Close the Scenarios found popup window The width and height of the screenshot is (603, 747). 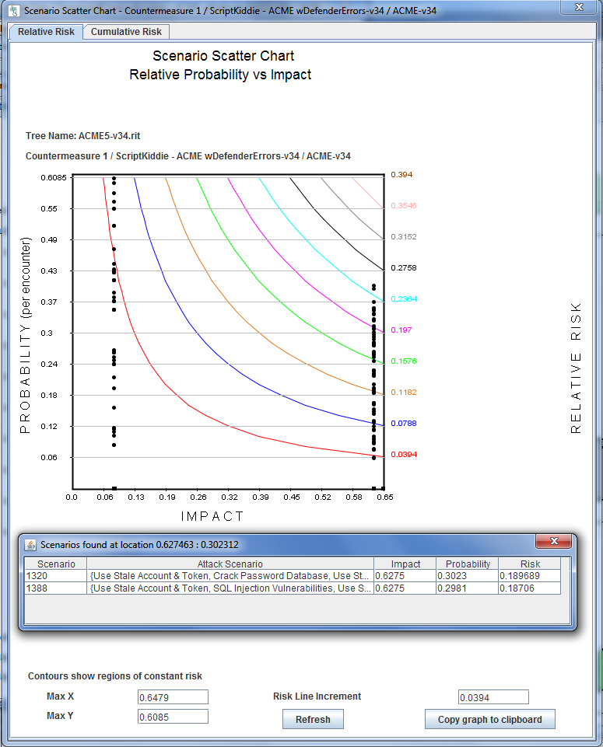[x=554, y=541]
